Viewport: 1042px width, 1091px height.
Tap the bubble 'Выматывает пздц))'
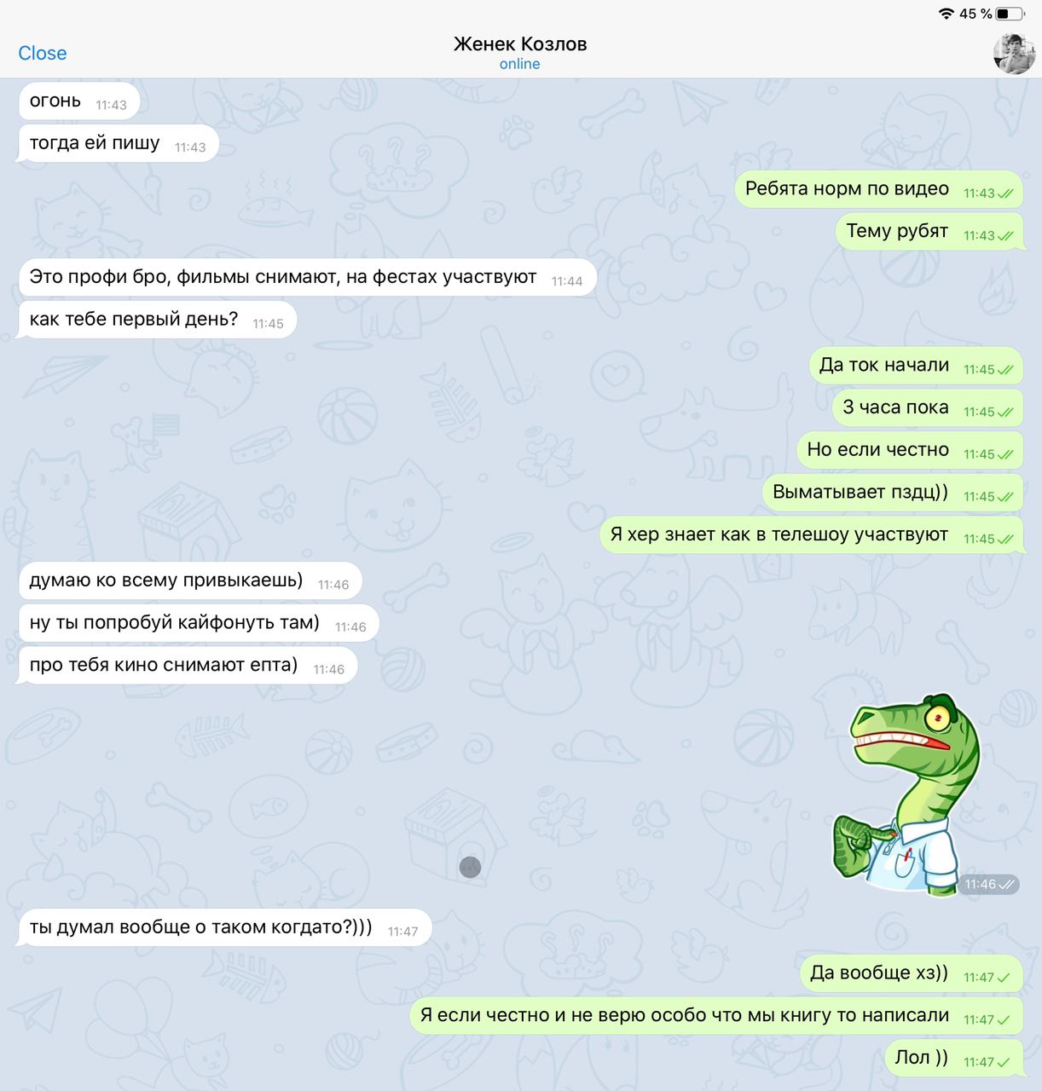[893, 493]
